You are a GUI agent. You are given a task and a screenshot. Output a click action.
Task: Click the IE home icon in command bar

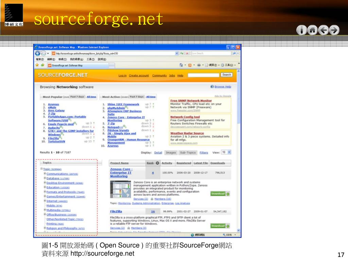pos(181,65)
